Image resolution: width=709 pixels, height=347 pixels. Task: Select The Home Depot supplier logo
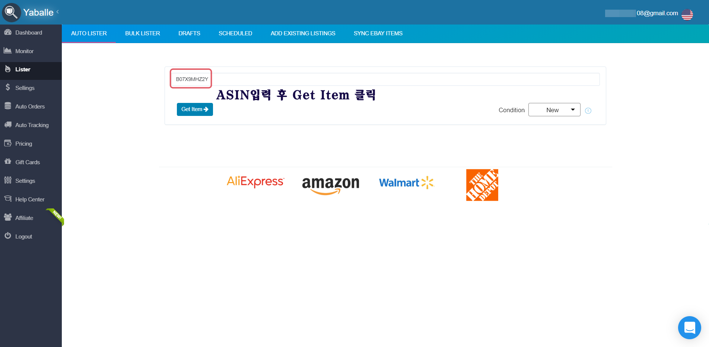tap(482, 185)
